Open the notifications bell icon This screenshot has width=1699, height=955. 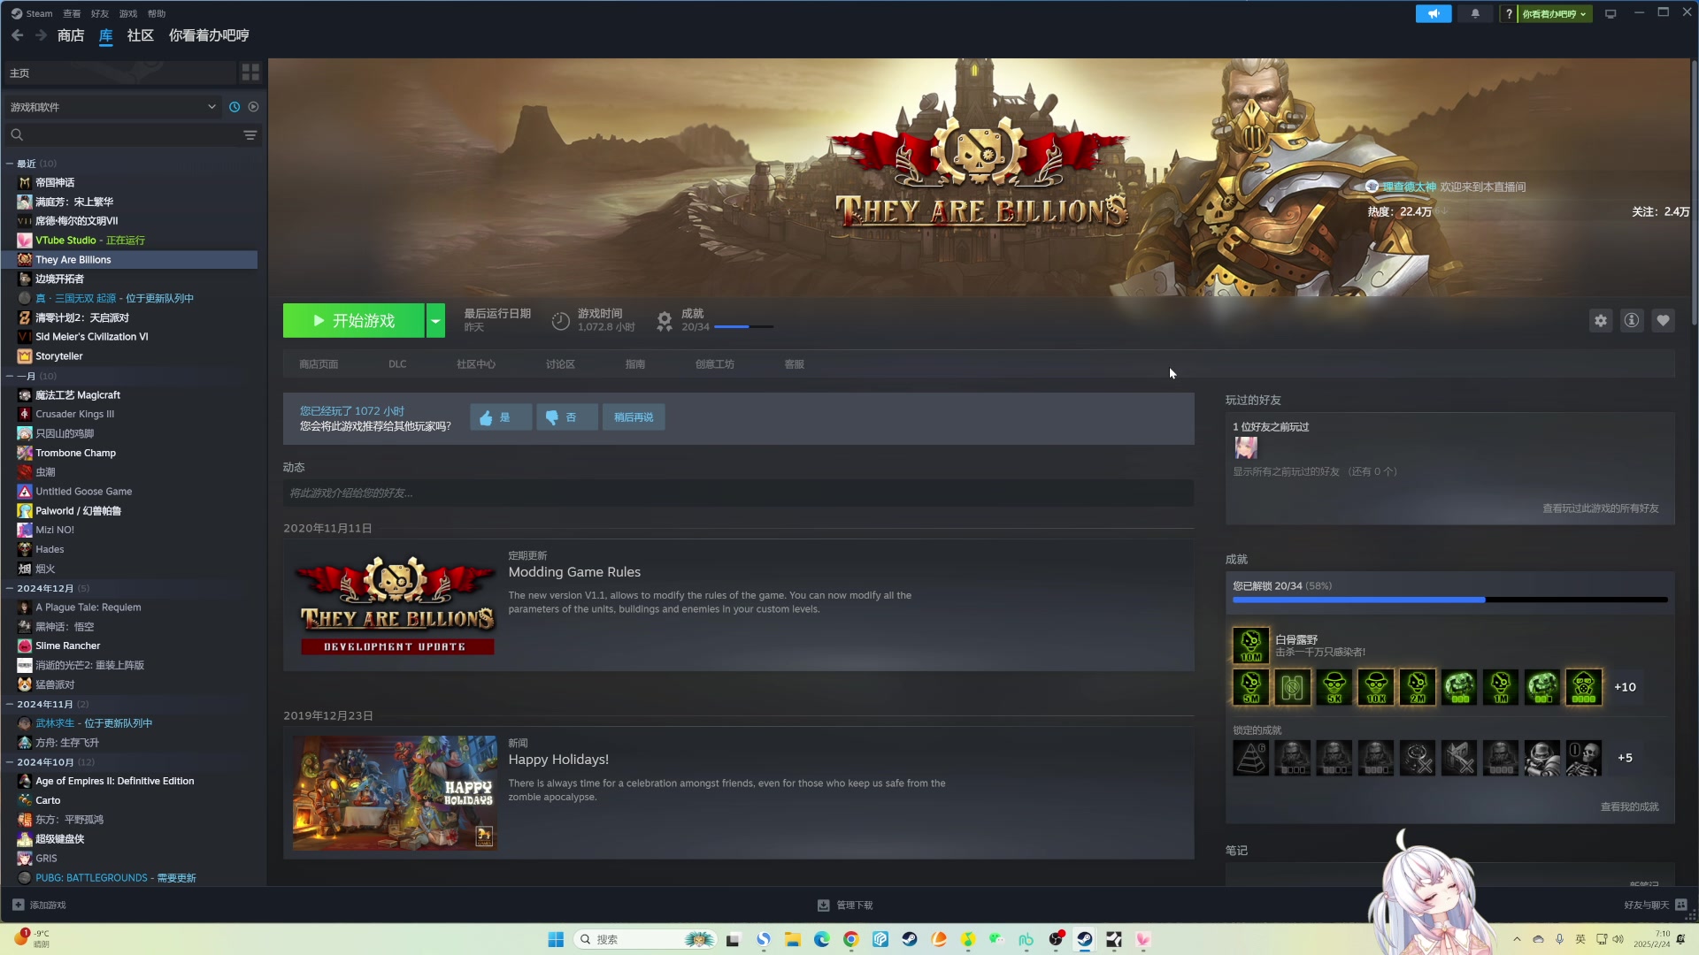(1475, 13)
